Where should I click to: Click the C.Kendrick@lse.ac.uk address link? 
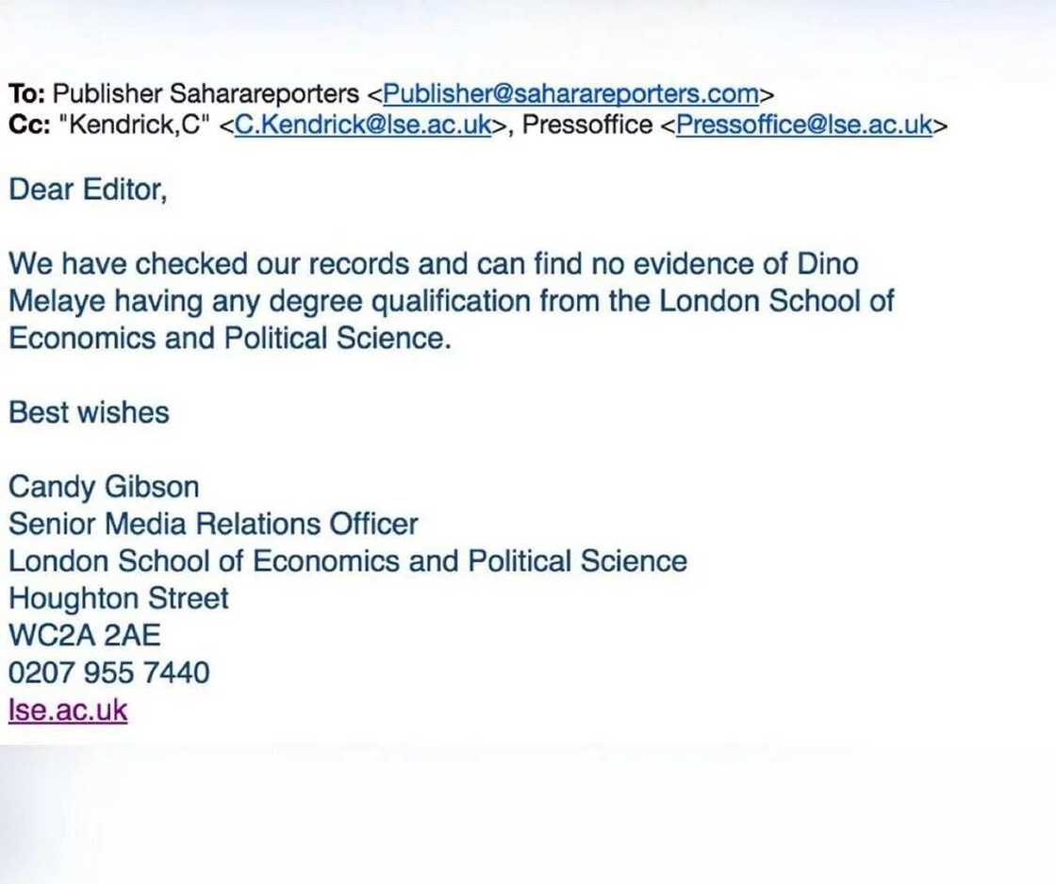coord(363,125)
